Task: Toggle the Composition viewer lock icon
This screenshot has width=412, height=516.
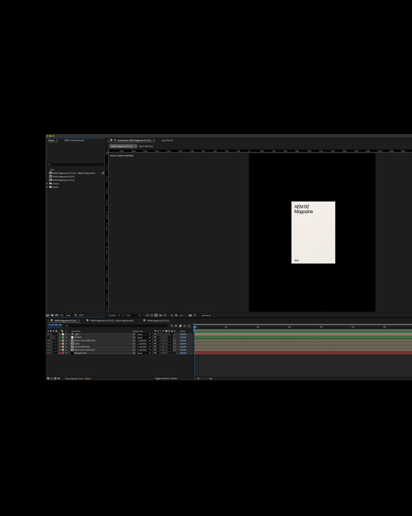Action: click(115, 140)
